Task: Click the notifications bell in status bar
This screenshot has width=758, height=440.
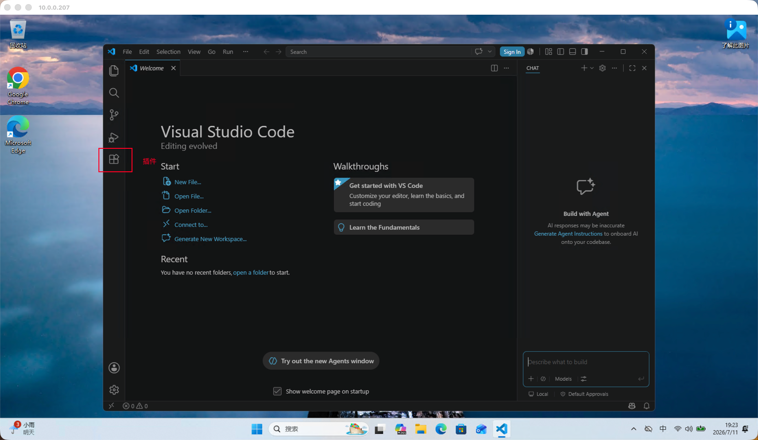Action: (647, 406)
